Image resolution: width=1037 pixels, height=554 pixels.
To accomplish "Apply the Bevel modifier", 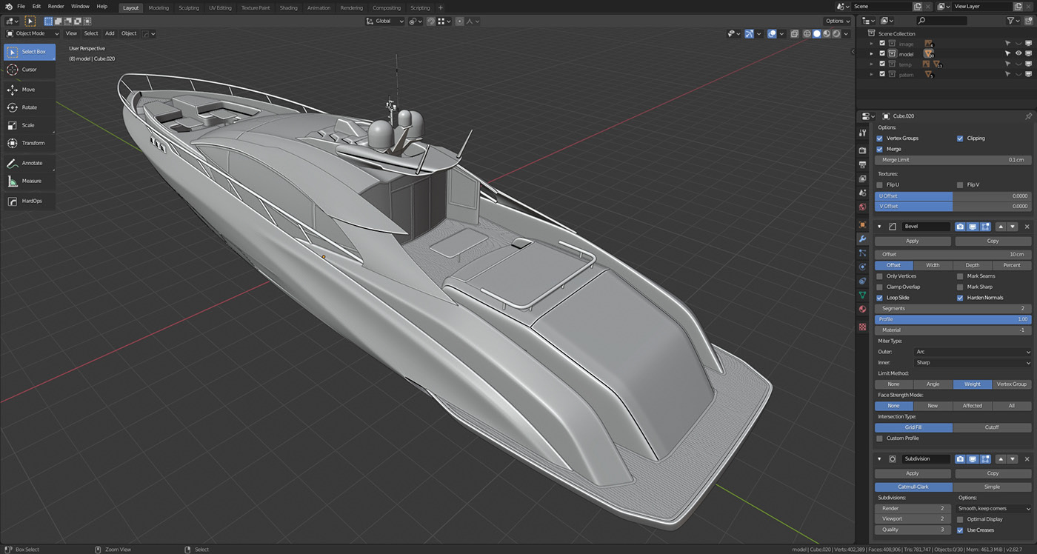I will (913, 240).
